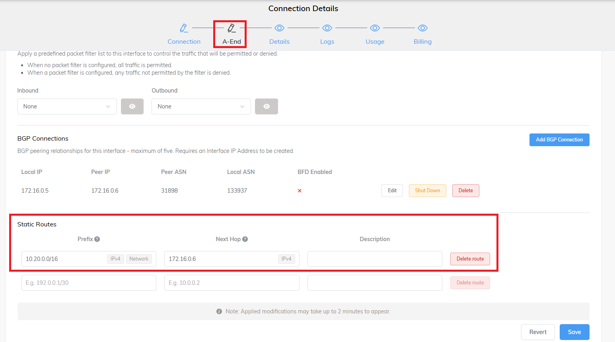Delete route for prefix 10.20.0.0/16
This screenshot has height=342, width=615.
[x=470, y=259]
